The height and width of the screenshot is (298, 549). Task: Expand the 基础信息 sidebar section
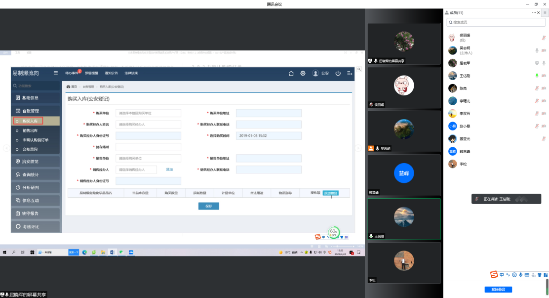(x=36, y=98)
